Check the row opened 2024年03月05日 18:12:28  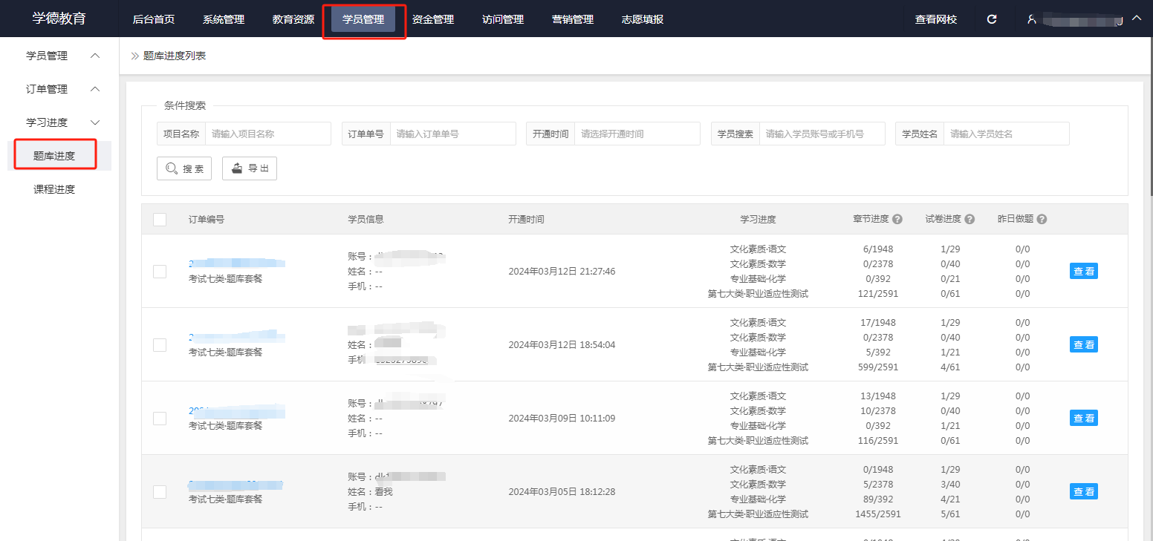pyautogui.click(x=160, y=492)
